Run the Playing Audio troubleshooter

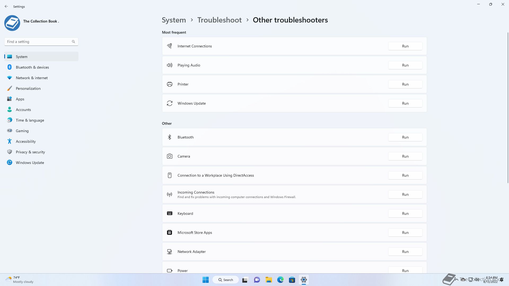pos(405,65)
